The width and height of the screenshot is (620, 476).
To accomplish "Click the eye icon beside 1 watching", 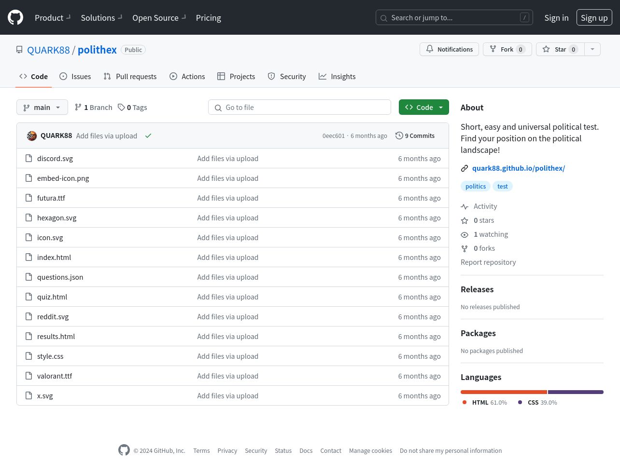I will (x=465, y=234).
